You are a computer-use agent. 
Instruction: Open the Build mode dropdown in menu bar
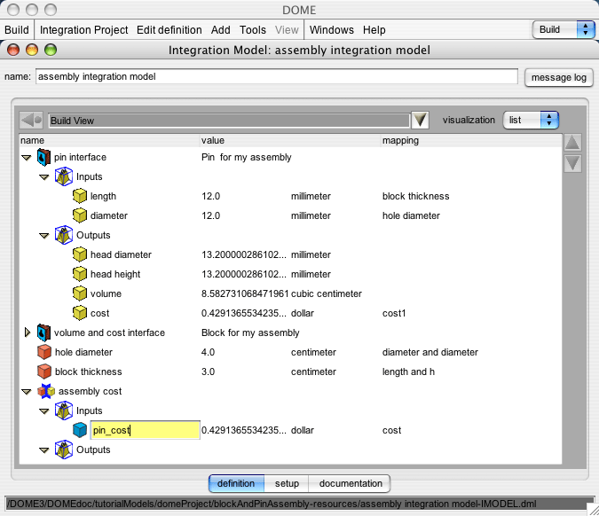pyautogui.click(x=564, y=30)
